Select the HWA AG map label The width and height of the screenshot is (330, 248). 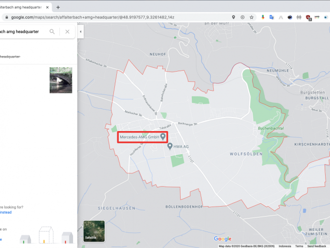tap(181, 147)
